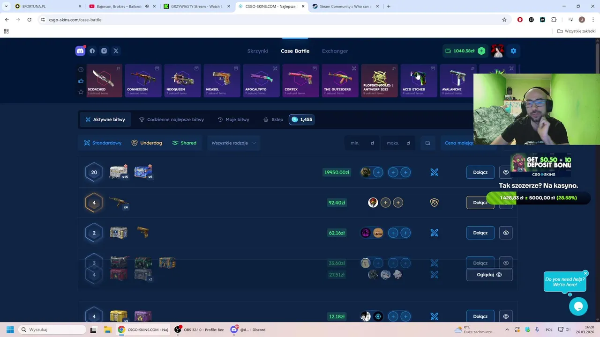
Task: Toggle the Shared battle filter
Action: 184,143
